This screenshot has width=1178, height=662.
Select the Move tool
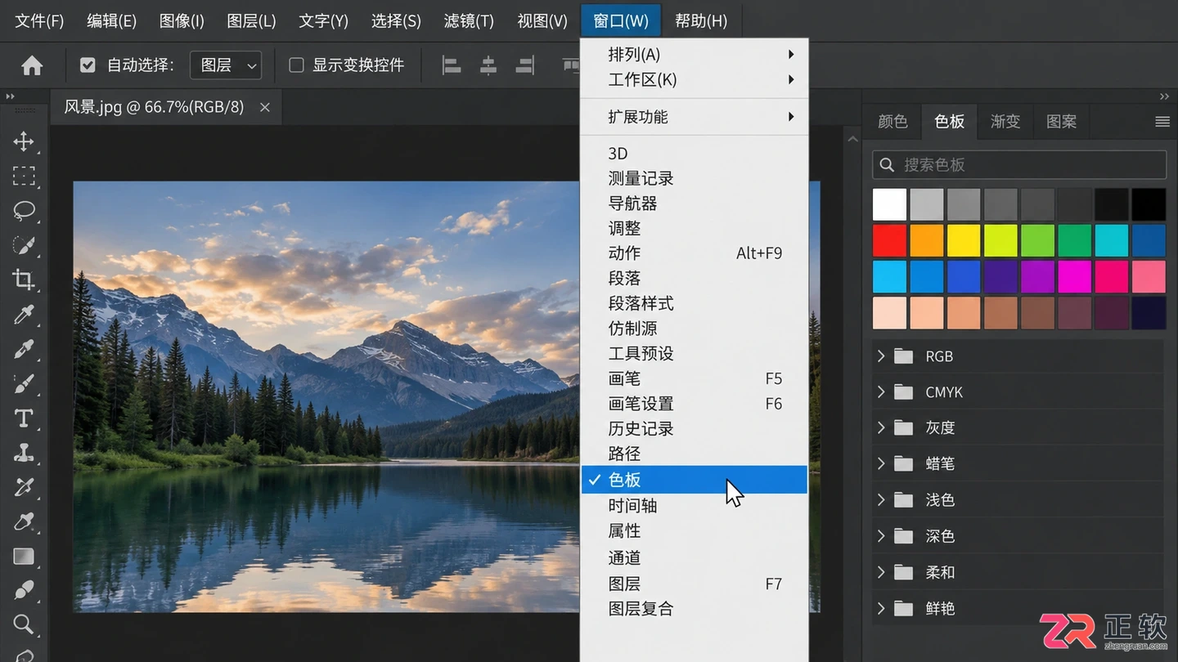click(x=24, y=141)
